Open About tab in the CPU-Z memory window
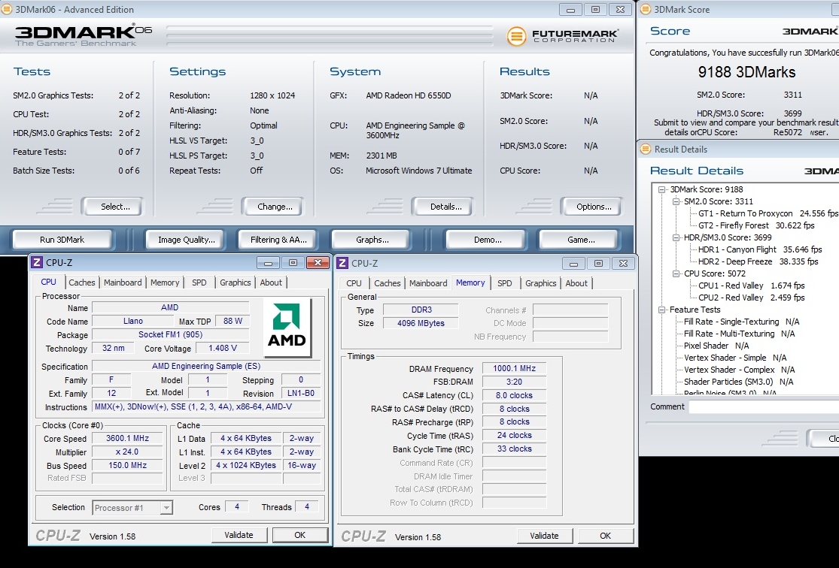The width and height of the screenshot is (839, 568). tap(577, 283)
